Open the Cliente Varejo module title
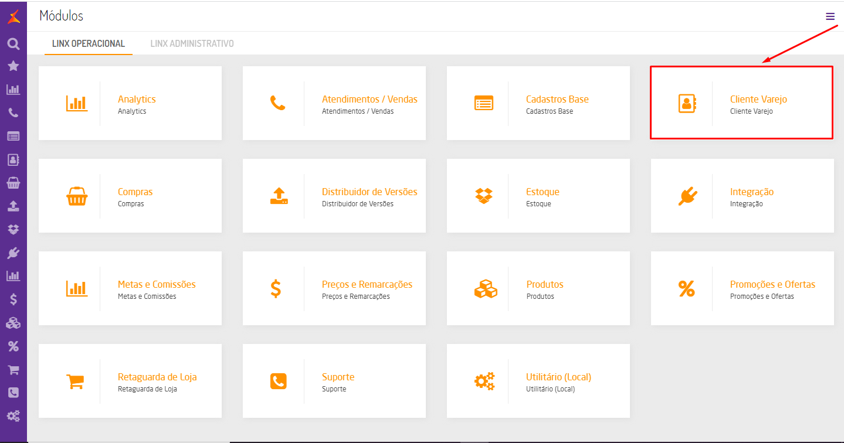This screenshot has width=844, height=443. coord(758,99)
